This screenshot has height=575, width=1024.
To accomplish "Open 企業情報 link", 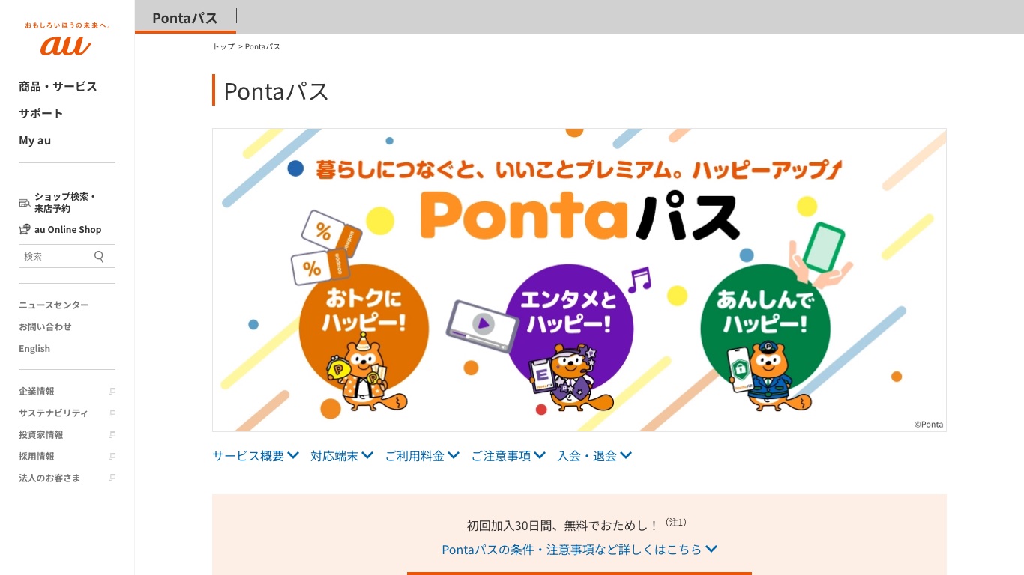I will [x=37, y=392].
